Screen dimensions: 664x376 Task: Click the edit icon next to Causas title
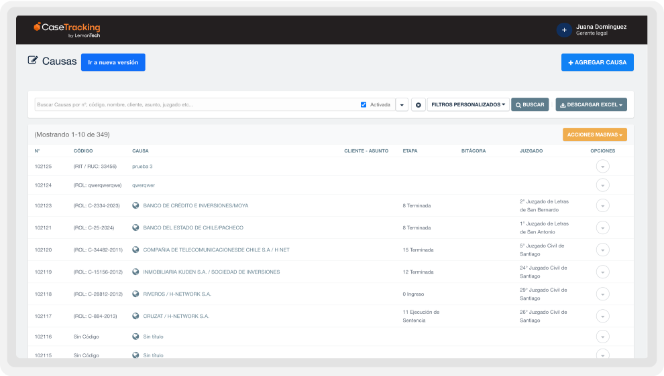tap(33, 61)
